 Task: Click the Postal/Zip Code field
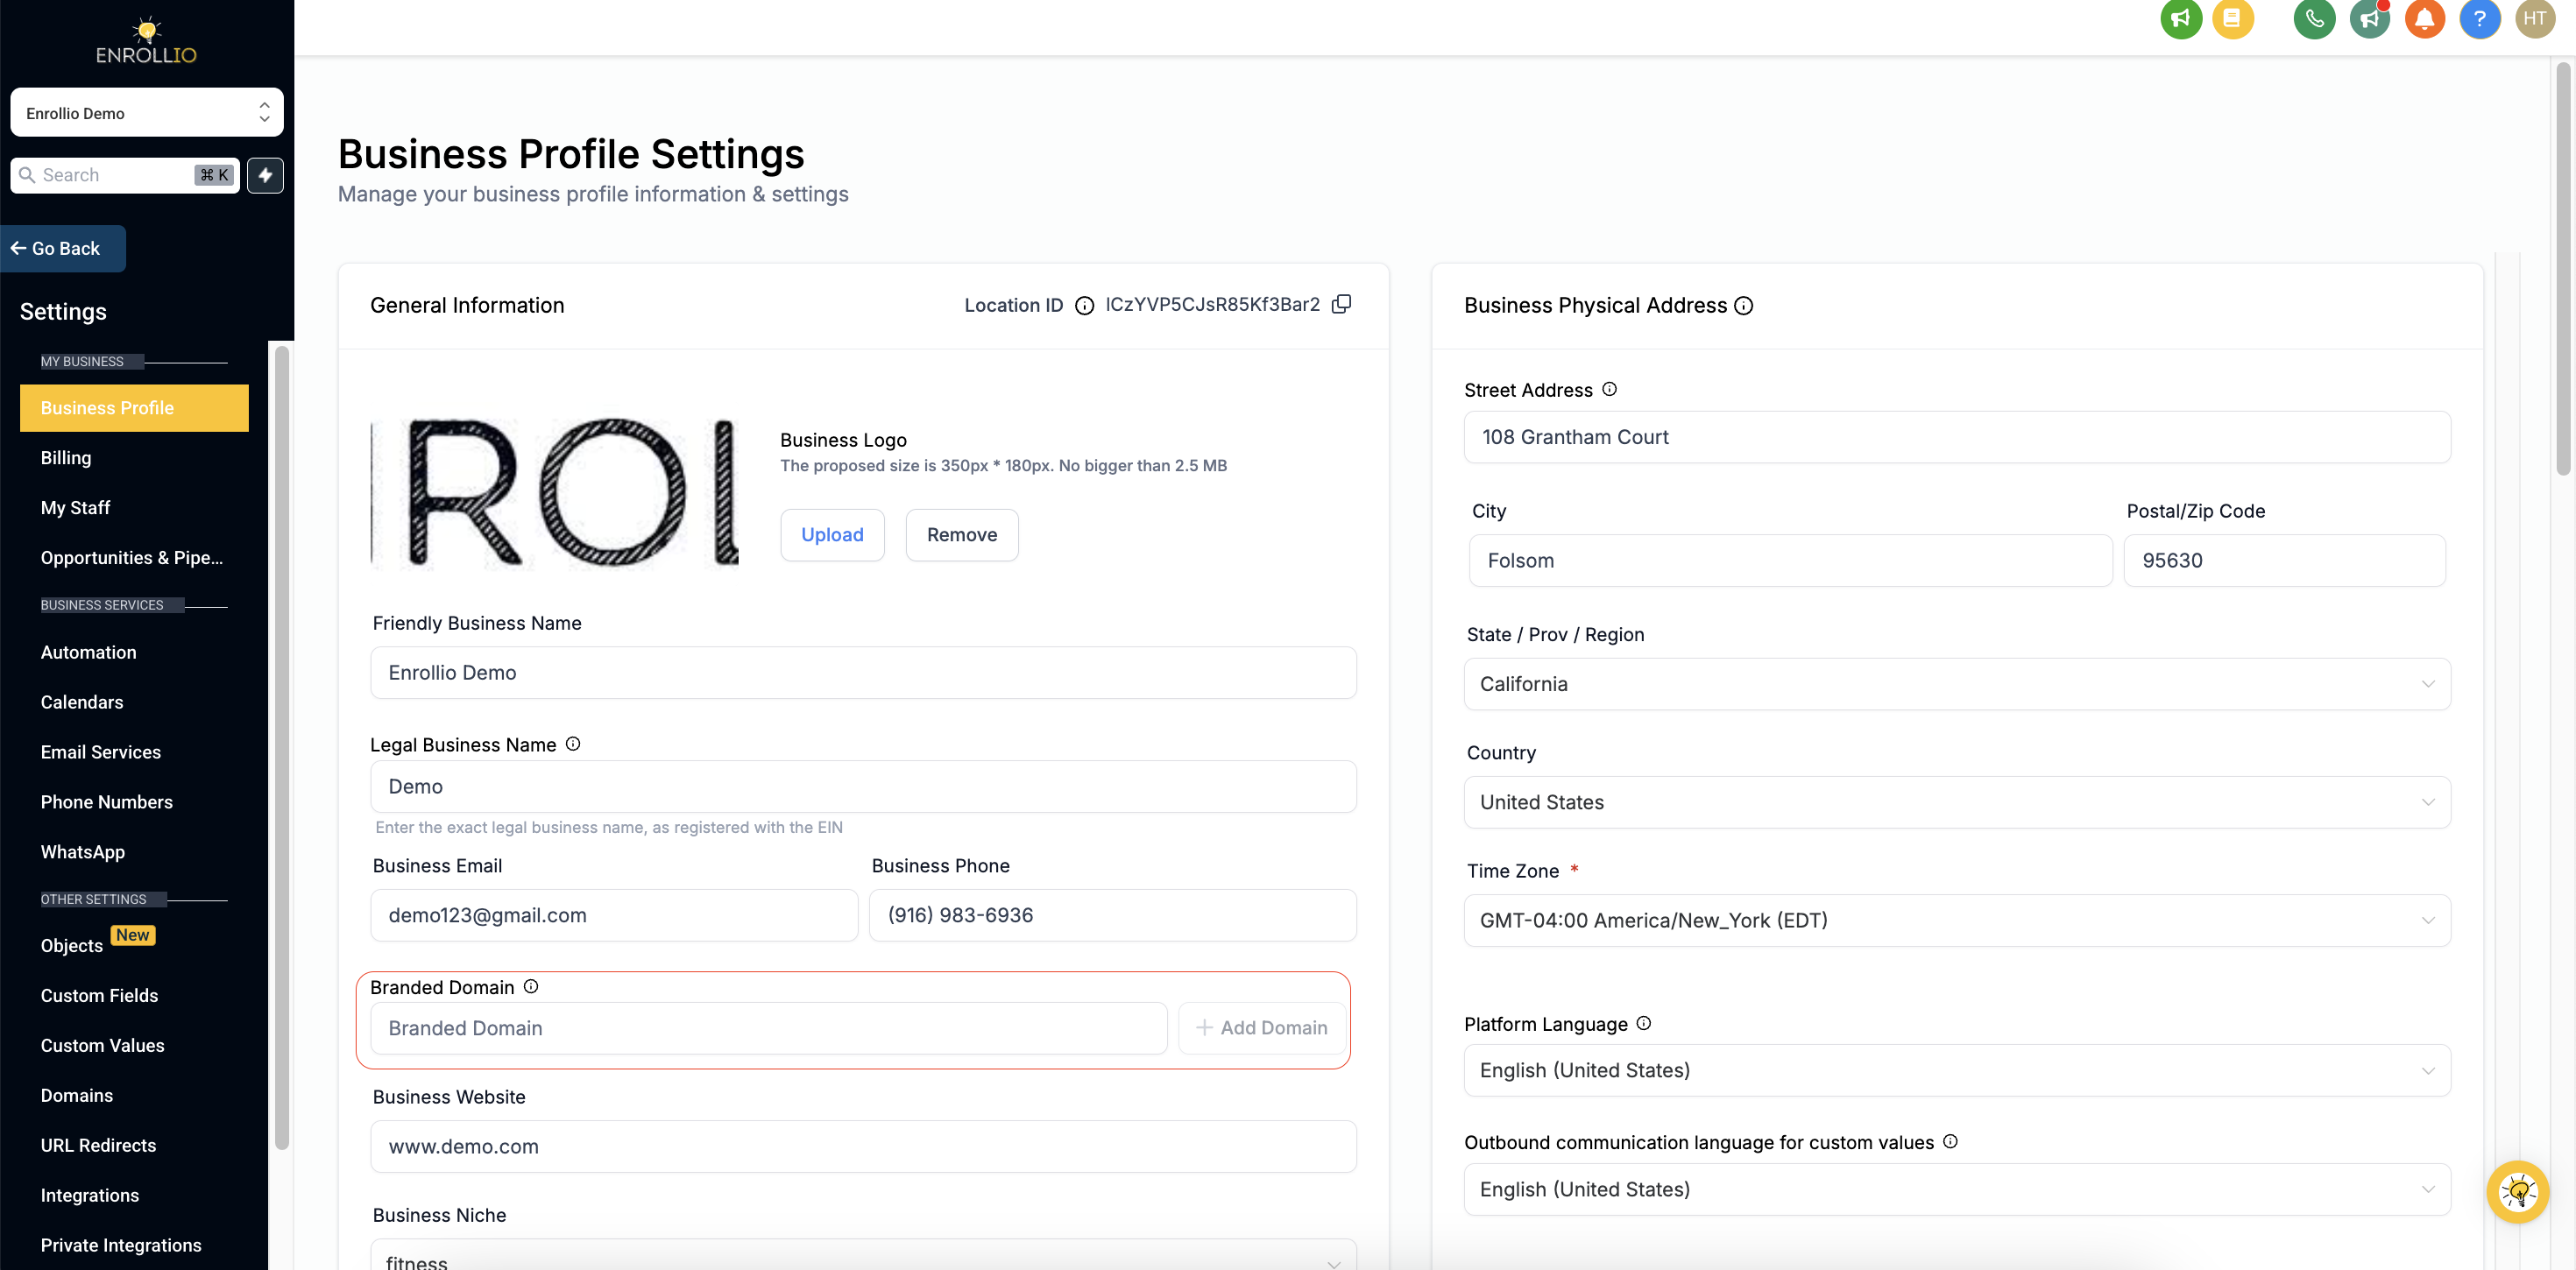click(2284, 561)
